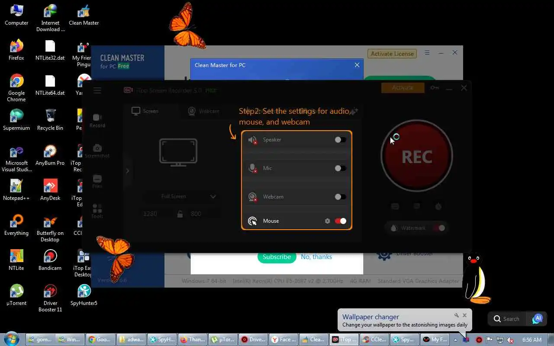The height and width of the screenshot is (346, 554).
Task: Click the Action Center flag tray icon
Action: (x=490, y=340)
